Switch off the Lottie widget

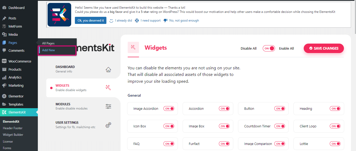coord(335,144)
